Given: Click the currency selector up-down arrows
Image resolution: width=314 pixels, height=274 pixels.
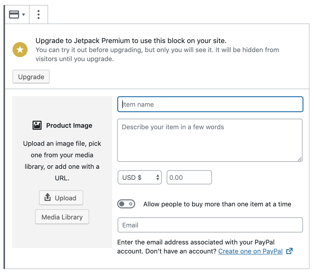Looking at the screenshot, I should [x=158, y=177].
